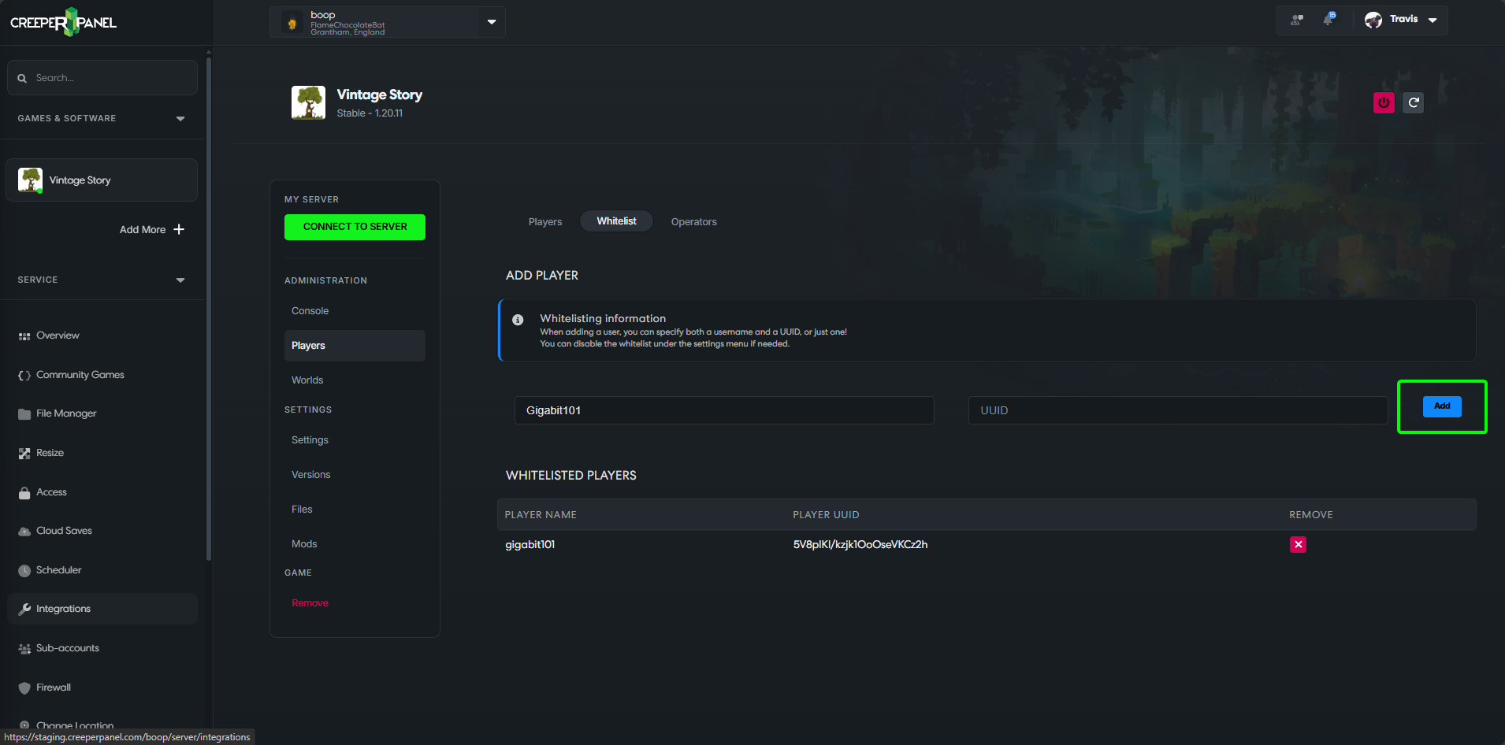This screenshot has height=745, width=1505.
Task: Switch to the Operators tab
Action: (x=694, y=221)
